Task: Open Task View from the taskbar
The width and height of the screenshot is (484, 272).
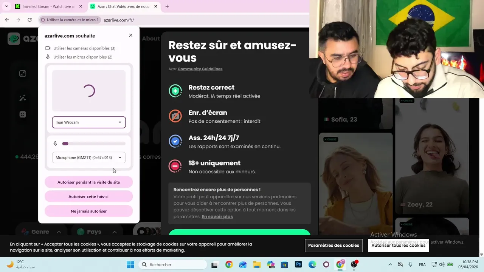Action: point(214,264)
